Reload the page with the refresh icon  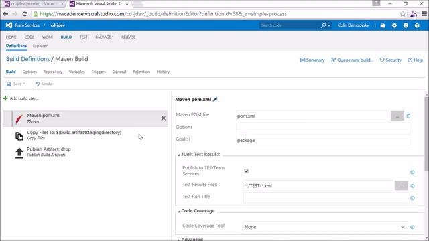[x=25, y=14]
